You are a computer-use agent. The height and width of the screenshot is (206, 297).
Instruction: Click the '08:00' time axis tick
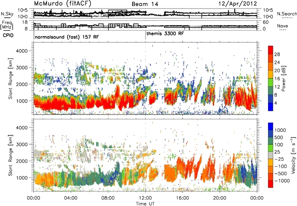pos(108,198)
